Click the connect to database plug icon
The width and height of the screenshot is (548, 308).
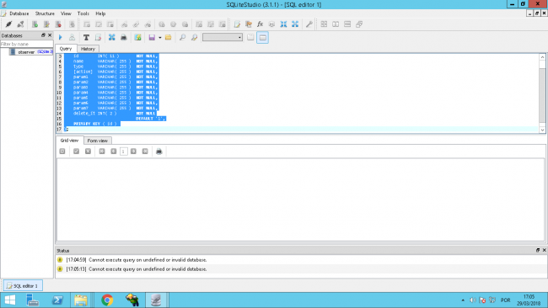(8, 24)
